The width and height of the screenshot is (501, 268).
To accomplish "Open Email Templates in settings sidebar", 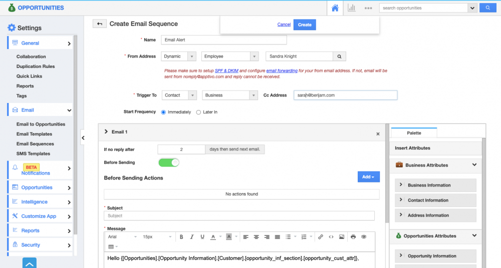I will click(34, 134).
